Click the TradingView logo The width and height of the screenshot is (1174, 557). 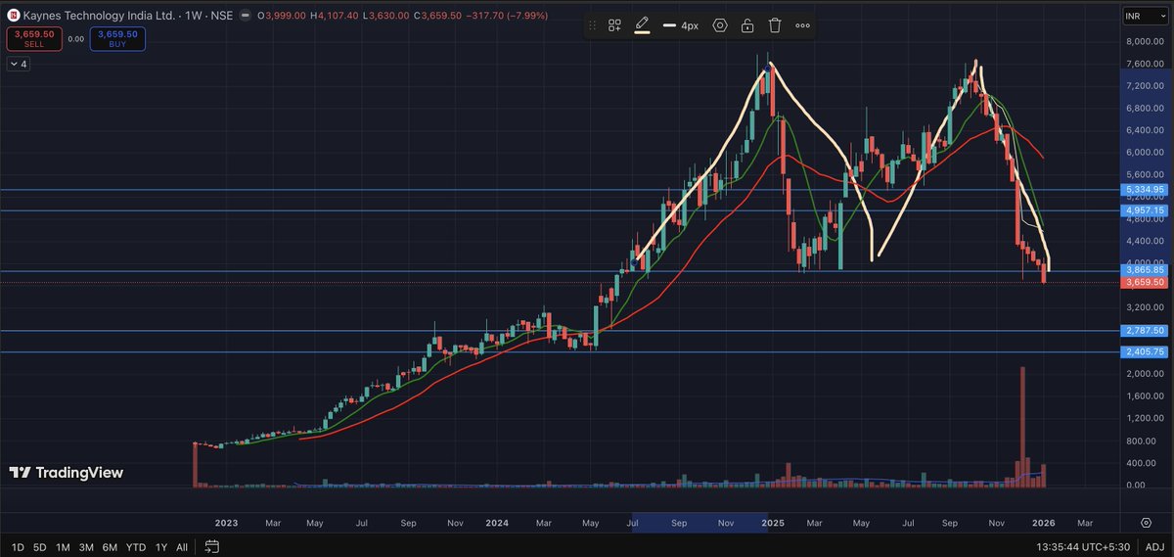click(x=67, y=473)
